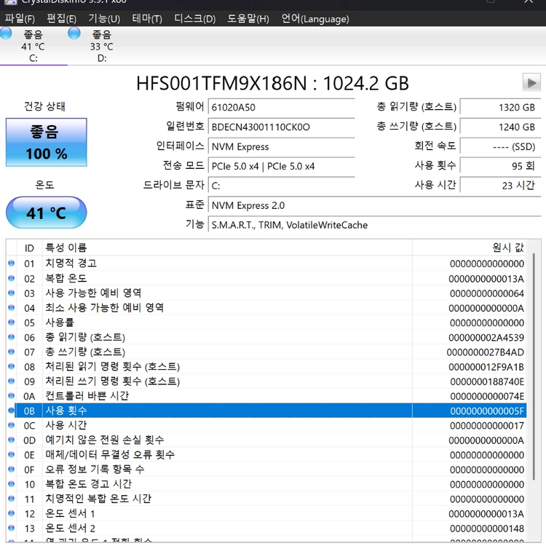546x546 pixels.
Task: Click the attribute list vertical scrollbar
Action: tap(534, 366)
